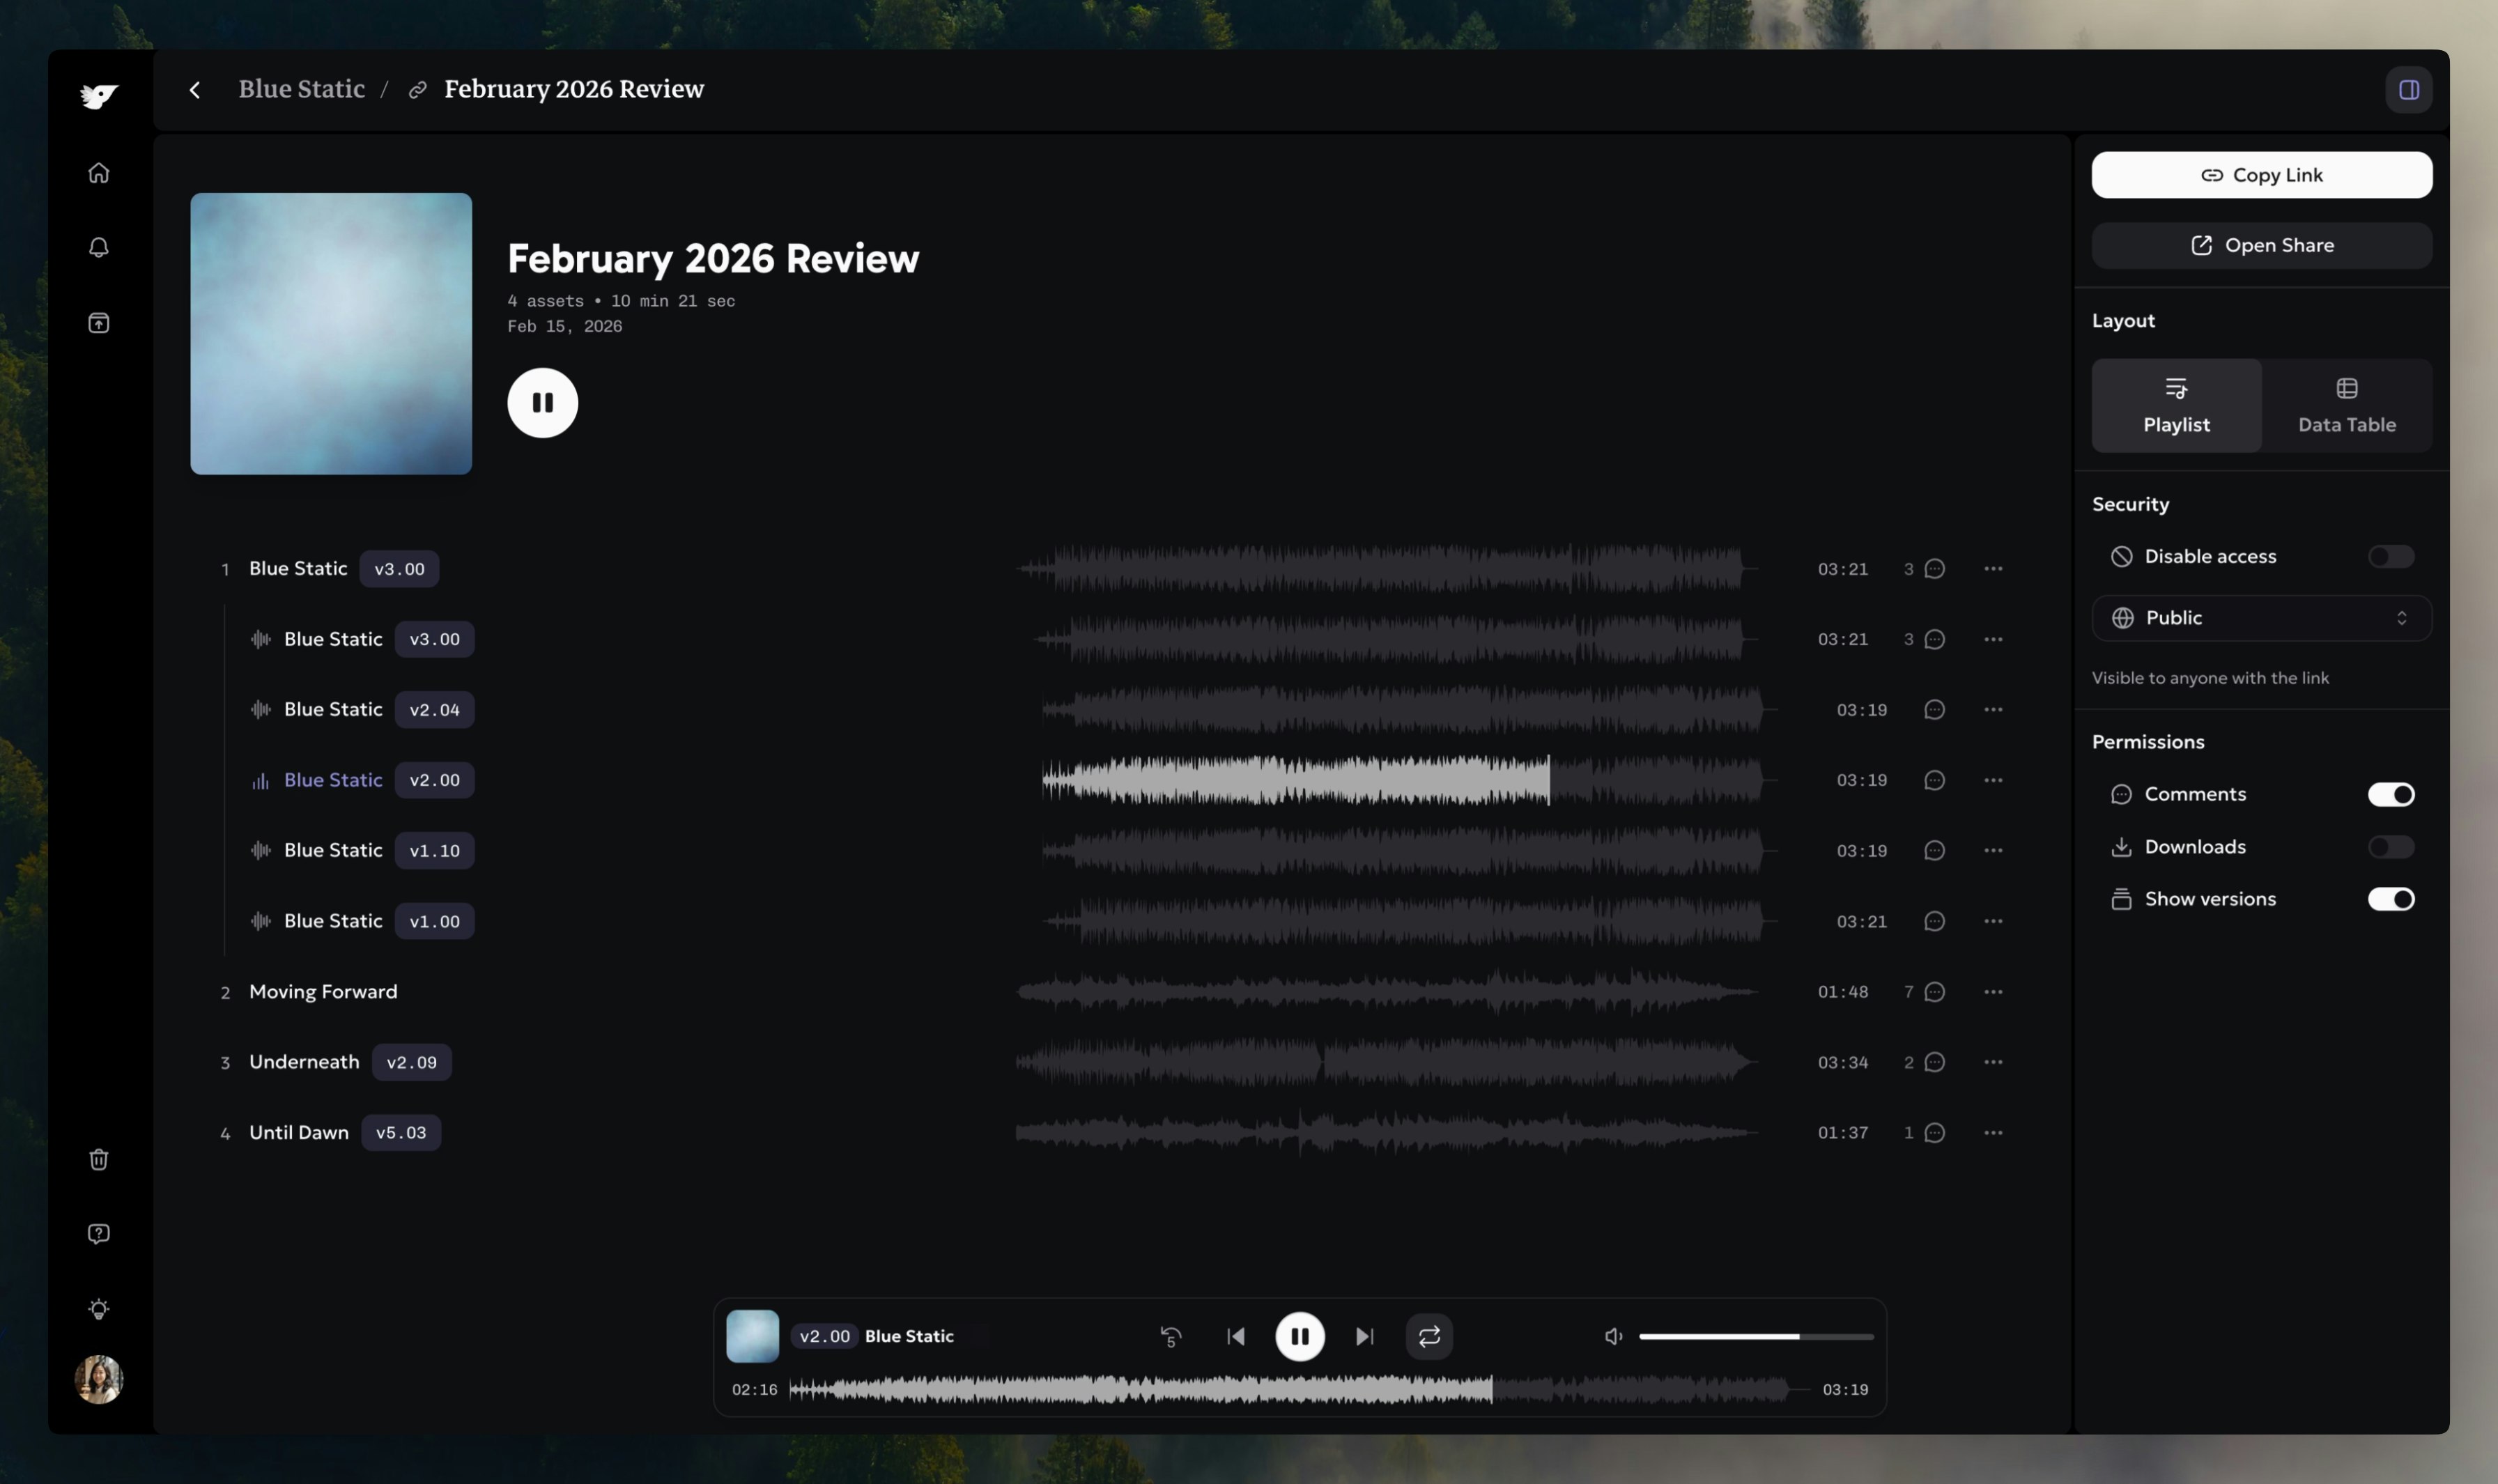
Task: Open the three-dot menu for Until Dawn
Action: [1992, 1133]
